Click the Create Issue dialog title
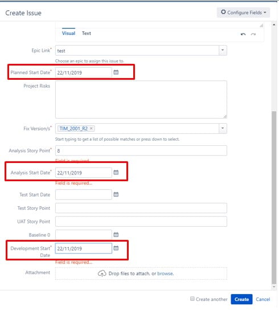 (23, 13)
